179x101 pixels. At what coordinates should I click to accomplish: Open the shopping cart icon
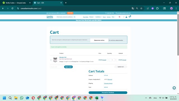[x=129, y=17]
